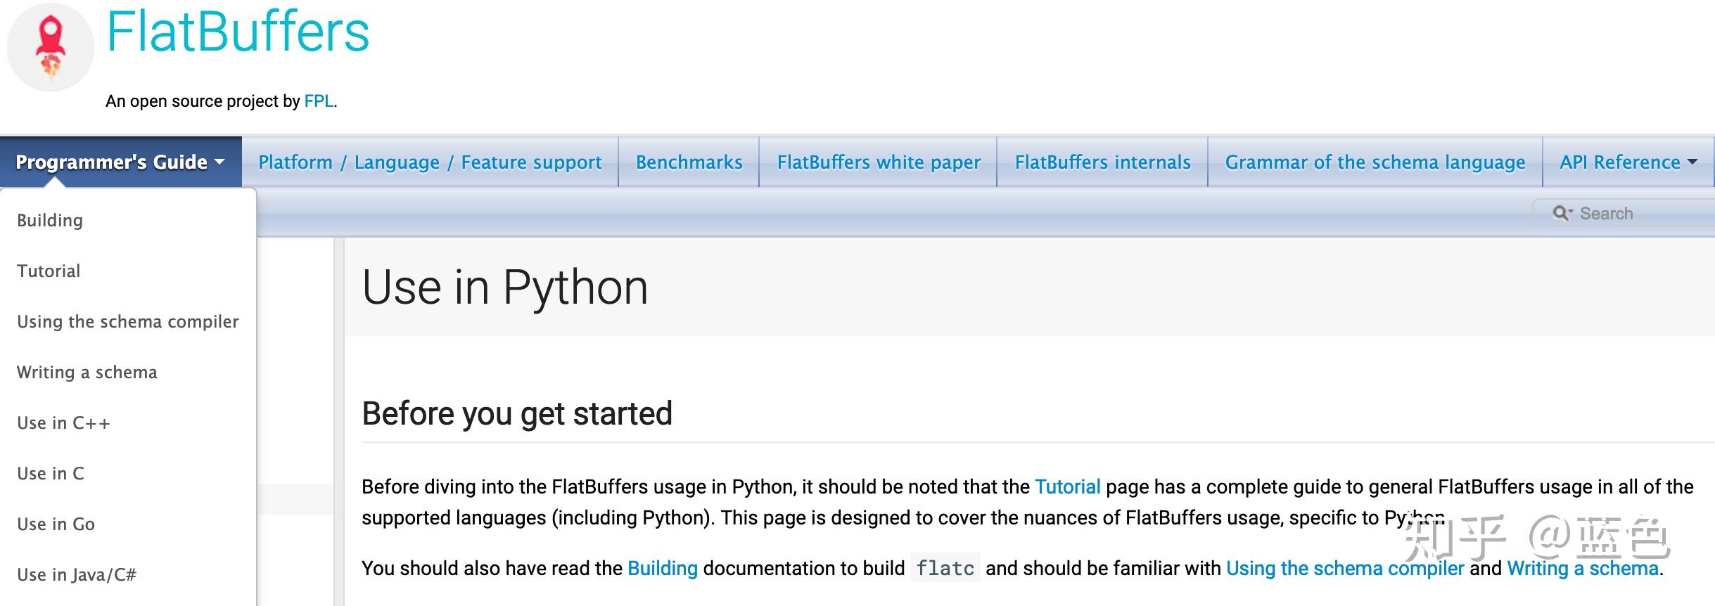Click the Use in Python page title

(x=504, y=287)
